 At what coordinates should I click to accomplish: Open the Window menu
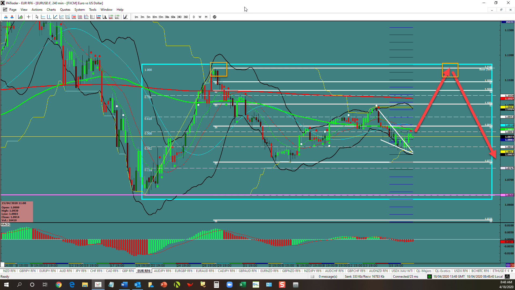coord(106,10)
